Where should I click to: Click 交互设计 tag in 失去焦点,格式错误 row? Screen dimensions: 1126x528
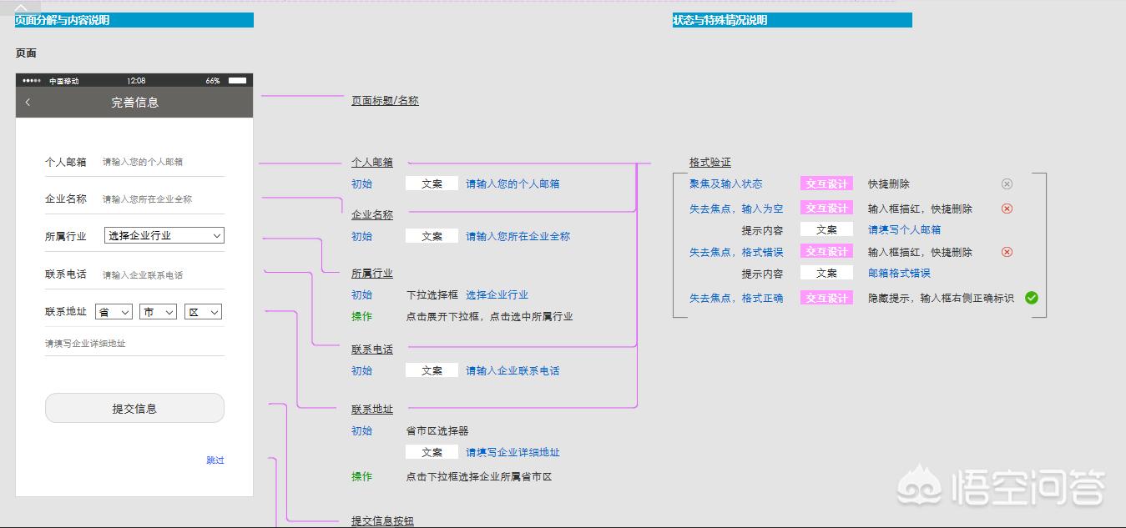[x=826, y=252]
